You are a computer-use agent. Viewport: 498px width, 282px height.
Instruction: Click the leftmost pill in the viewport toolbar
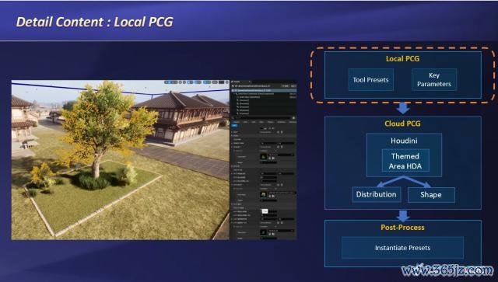tap(171, 82)
